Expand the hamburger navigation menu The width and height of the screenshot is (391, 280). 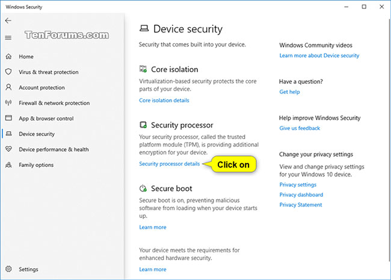tap(8, 37)
